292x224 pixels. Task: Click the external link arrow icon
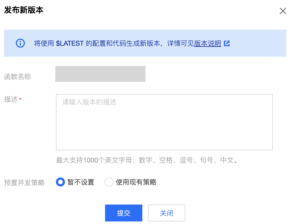(x=227, y=43)
